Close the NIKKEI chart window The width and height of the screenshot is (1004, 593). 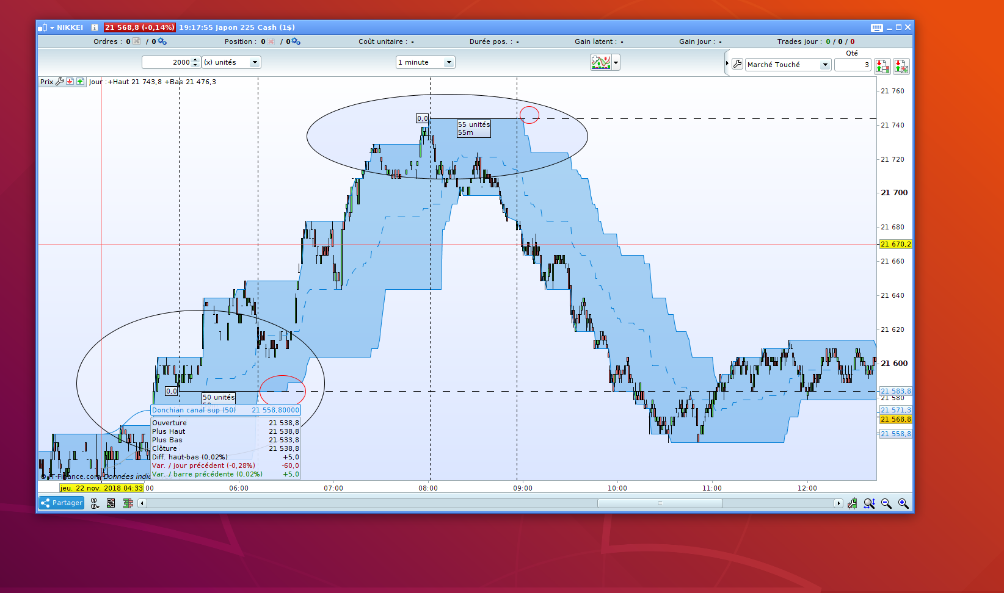908,27
